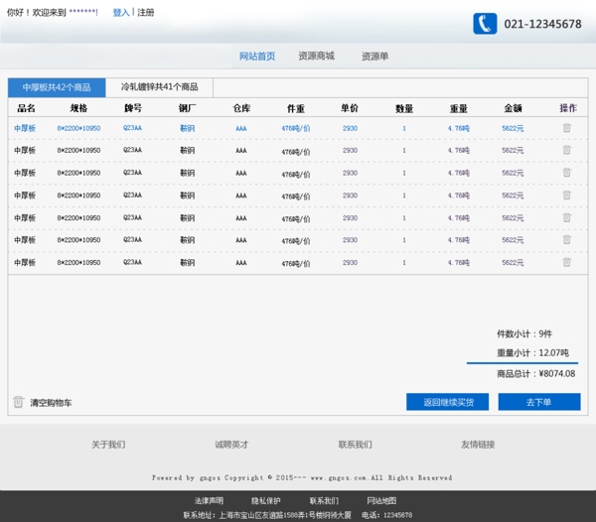Delete the blue highlighted 中厚板 row via its trash icon
The image size is (596, 522).
[x=567, y=128]
